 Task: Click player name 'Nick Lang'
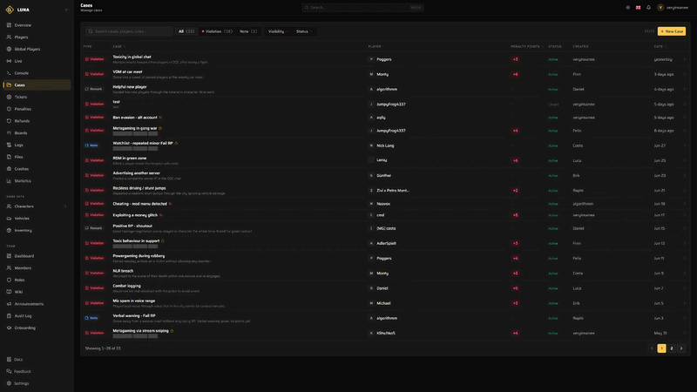385,145
